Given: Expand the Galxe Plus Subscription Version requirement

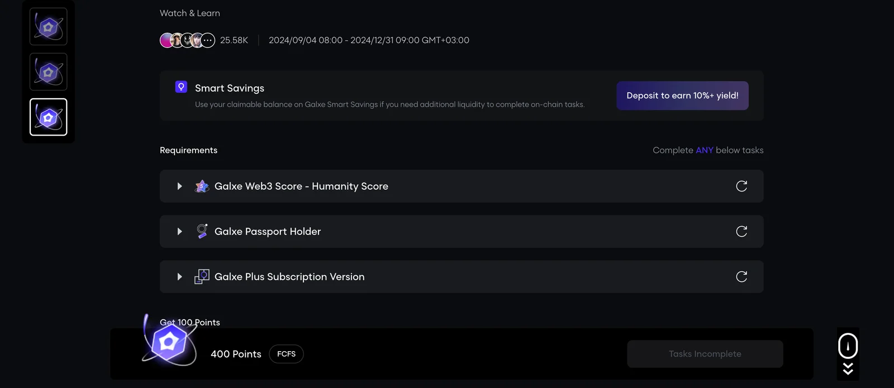Looking at the screenshot, I should point(179,277).
